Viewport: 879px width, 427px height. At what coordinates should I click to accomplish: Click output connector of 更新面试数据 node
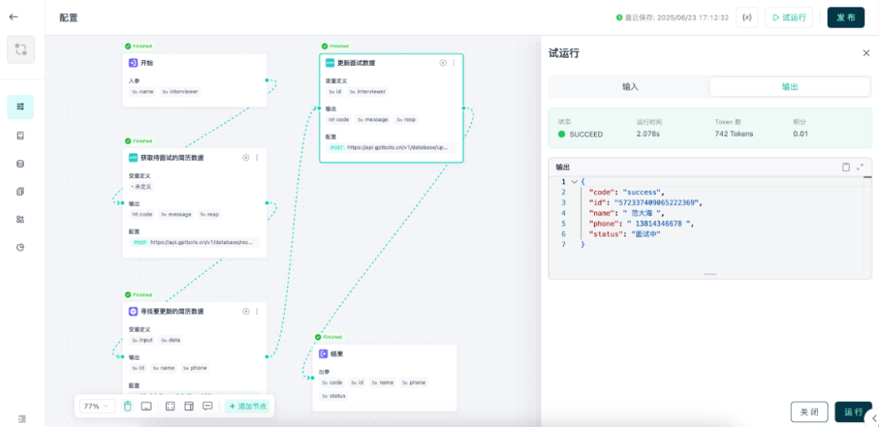click(463, 107)
